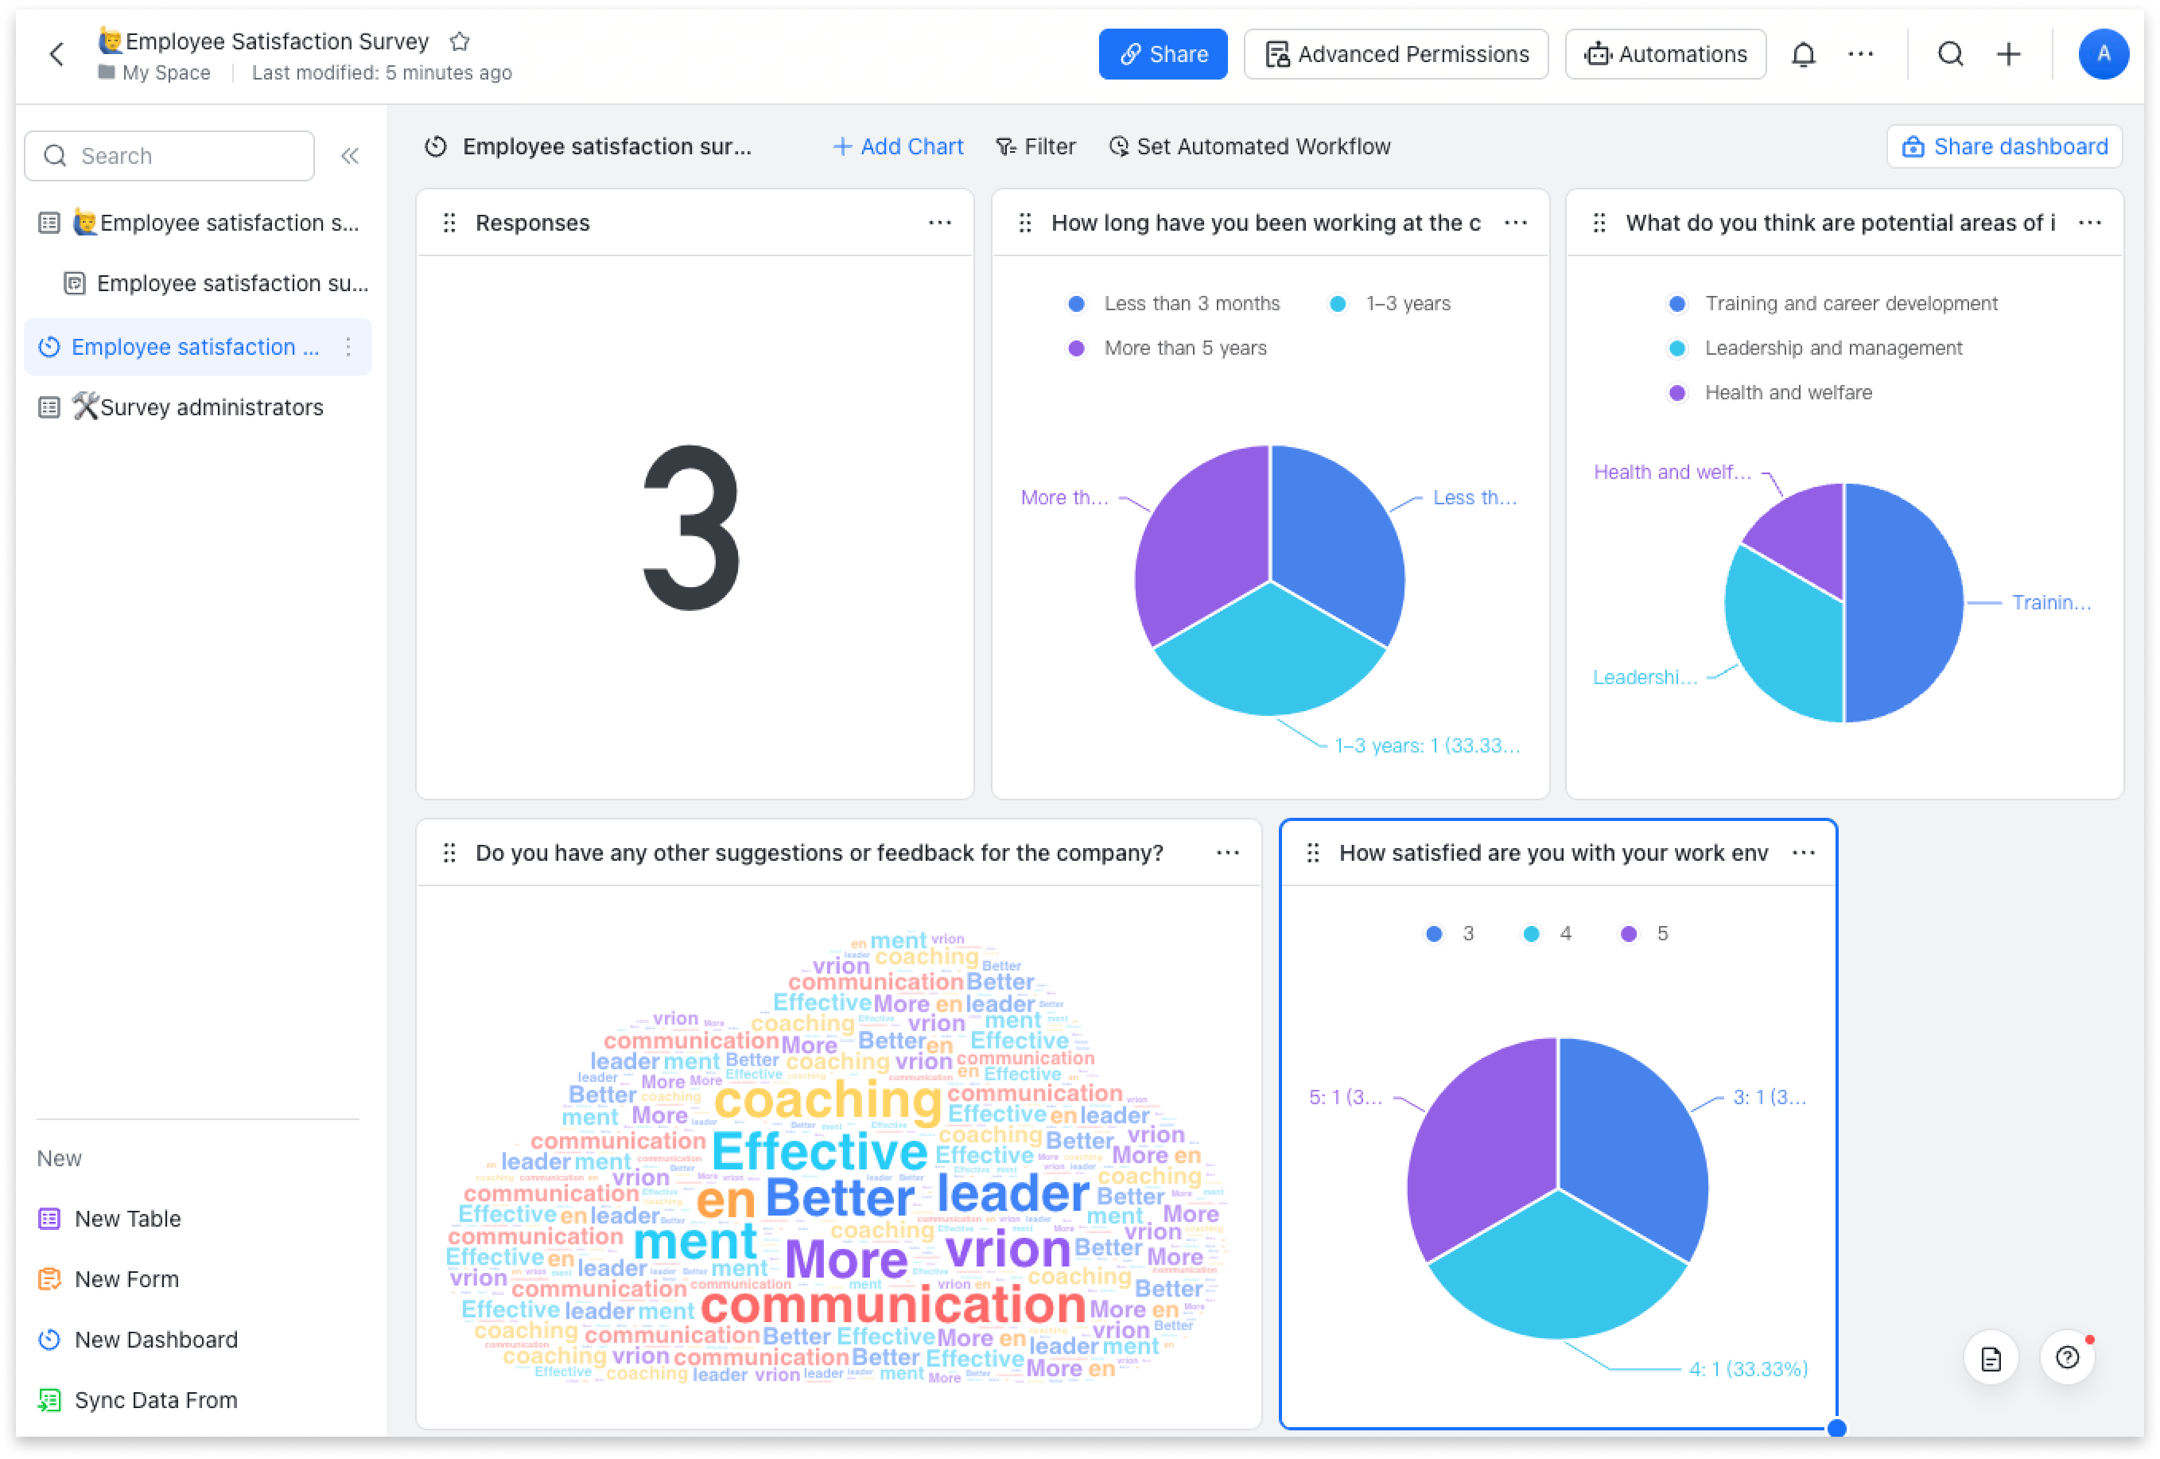This screenshot has height=1459, width=2160.
Task: Open options for the selected dashboard in sidebar
Action: pyautogui.click(x=348, y=347)
